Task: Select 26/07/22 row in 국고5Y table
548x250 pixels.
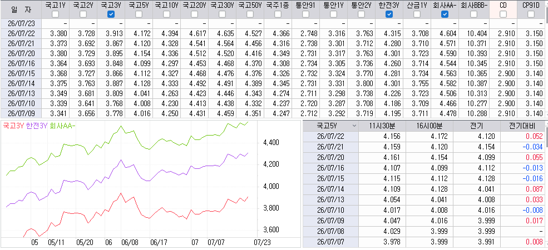Action: pyautogui.click(x=423, y=136)
